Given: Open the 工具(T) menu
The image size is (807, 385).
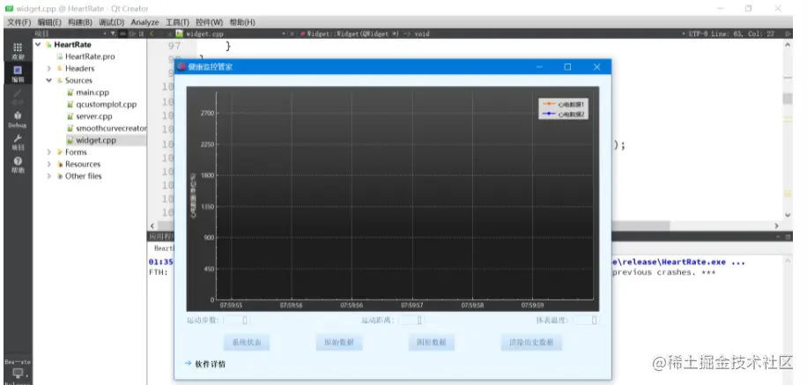Looking at the screenshot, I should [x=178, y=22].
